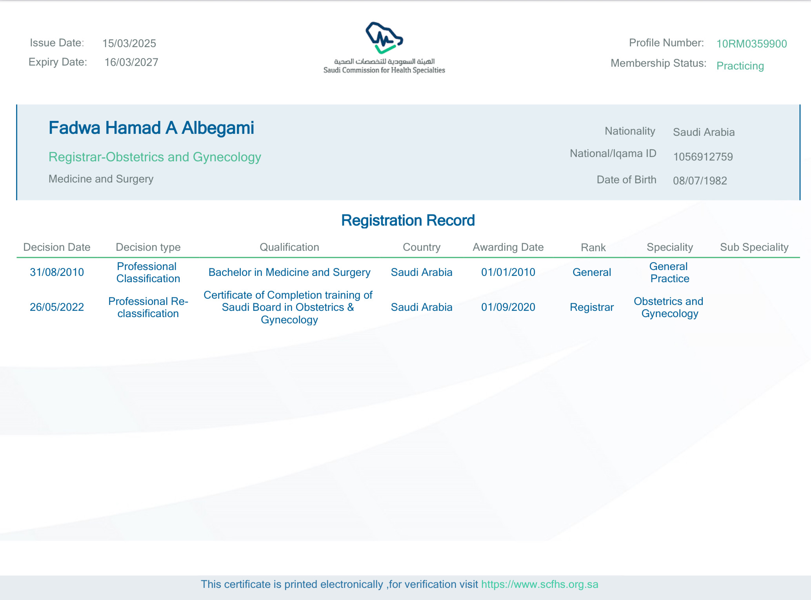Click the Registrar-Obstetrics and Gynecology title
Viewport: 811px width, 600px height.
click(x=155, y=157)
